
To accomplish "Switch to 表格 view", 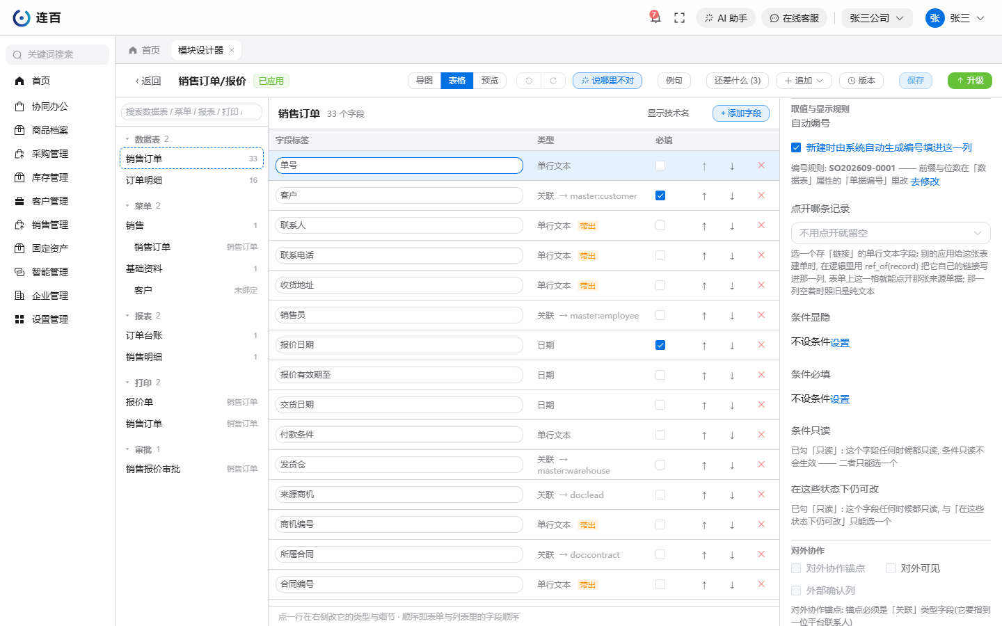I will [457, 81].
